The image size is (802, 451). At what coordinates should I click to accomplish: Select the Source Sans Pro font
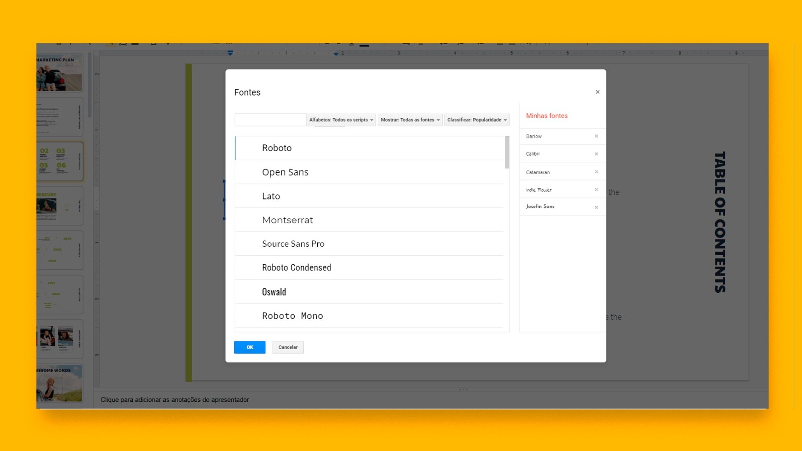(369, 244)
